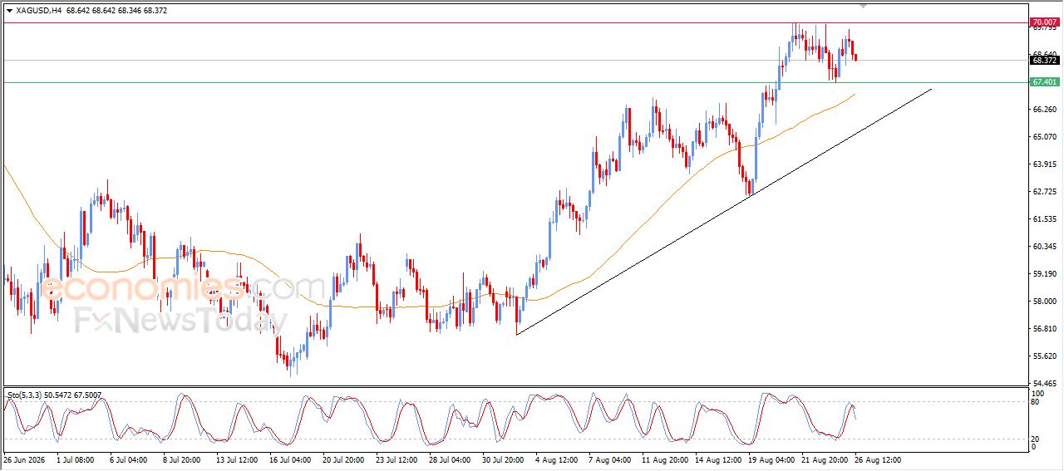Click the 62.725 price axis label
Image resolution: width=1064 pixels, height=471 pixels.
coord(1044,191)
